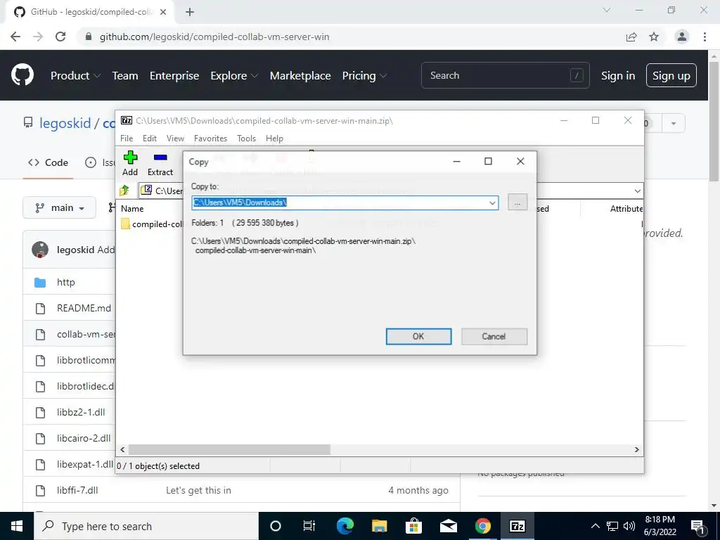The height and width of the screenshot is (540, 720).
Task: Click the GitHub Sign up button
Action: point(671,75)
